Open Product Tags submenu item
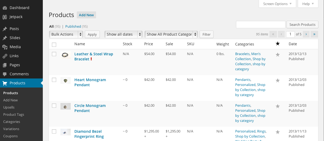 [x=14, y=114]
